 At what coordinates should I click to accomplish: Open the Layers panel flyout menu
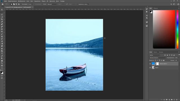click(179, 52)
